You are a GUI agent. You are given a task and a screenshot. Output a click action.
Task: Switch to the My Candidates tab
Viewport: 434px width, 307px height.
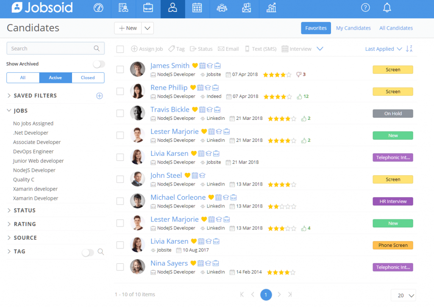pyautogui.click(x=353, y=28)
